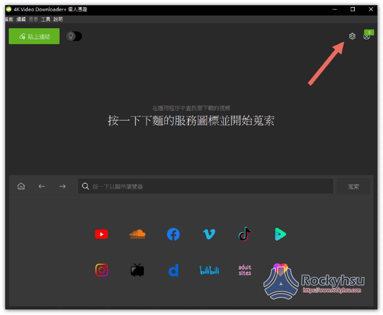Open the Dailymotion blue d icon

point(173,270)
